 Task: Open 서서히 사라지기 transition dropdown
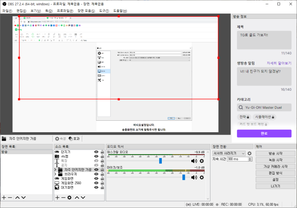coord(229,153)
